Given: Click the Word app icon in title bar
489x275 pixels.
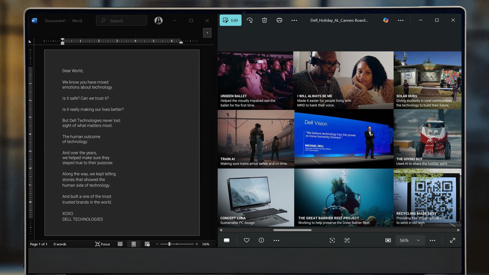Looking at the screenshot, I should (34, 21).
